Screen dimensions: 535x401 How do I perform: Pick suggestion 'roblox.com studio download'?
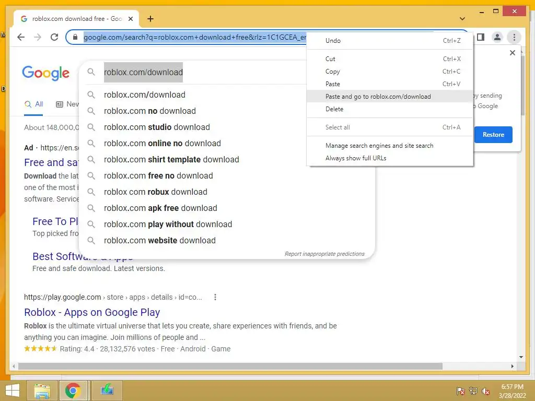(x=227, y=127)
